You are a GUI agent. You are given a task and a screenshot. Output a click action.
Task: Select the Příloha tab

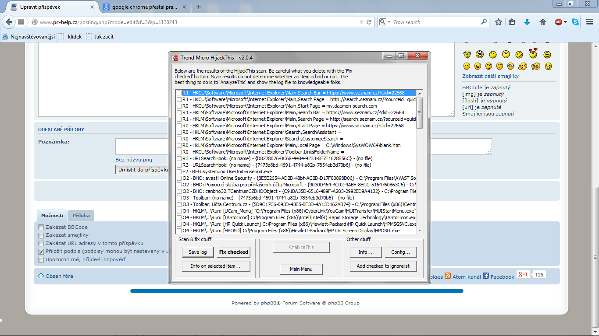(x=81, y=215)
